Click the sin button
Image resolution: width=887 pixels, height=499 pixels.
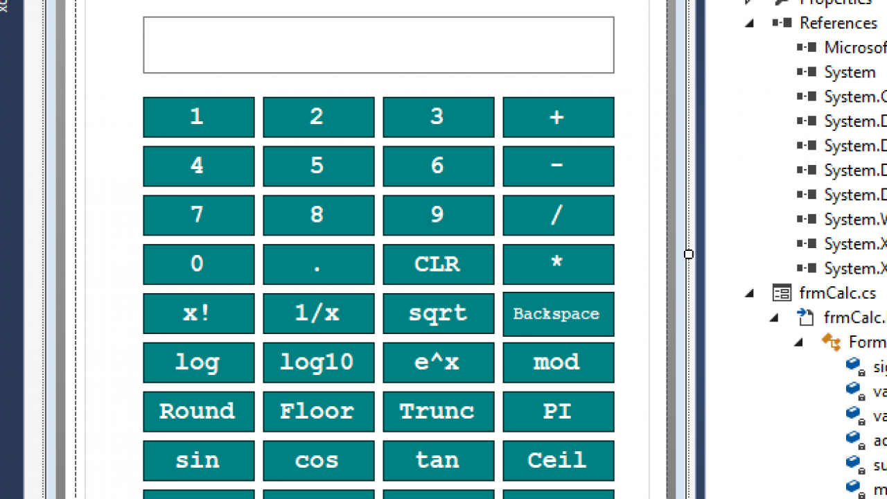[199, 462]
